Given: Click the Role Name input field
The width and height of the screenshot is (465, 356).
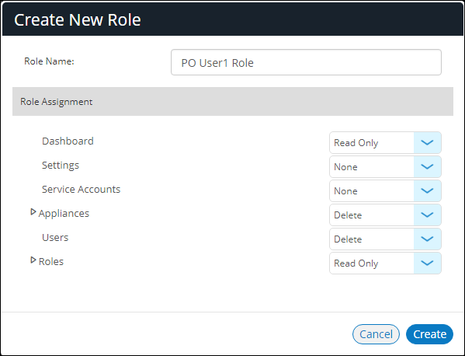Looking at the screenshot, I should click(306, 62).
